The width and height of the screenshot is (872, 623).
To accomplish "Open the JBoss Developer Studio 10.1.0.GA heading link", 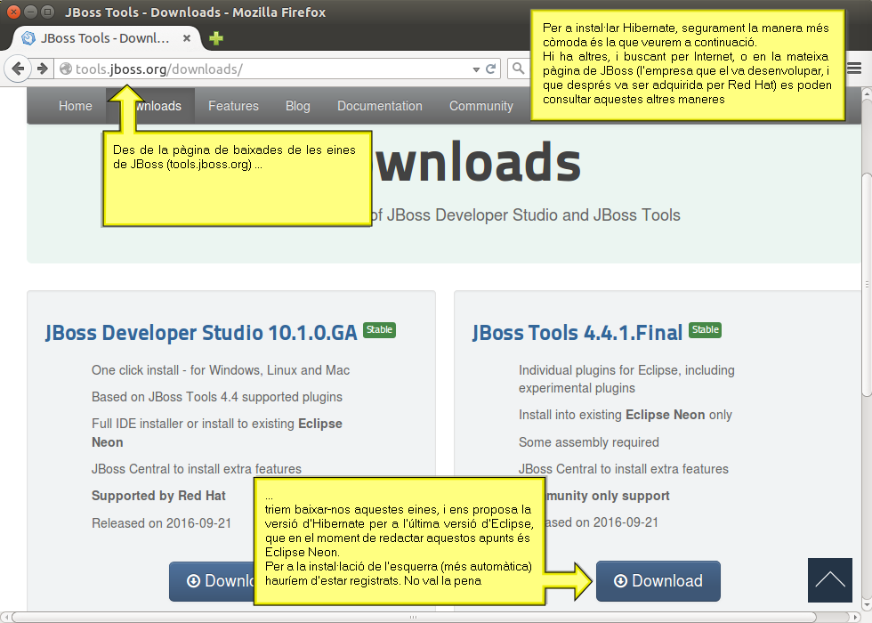I will coord(201,333).
